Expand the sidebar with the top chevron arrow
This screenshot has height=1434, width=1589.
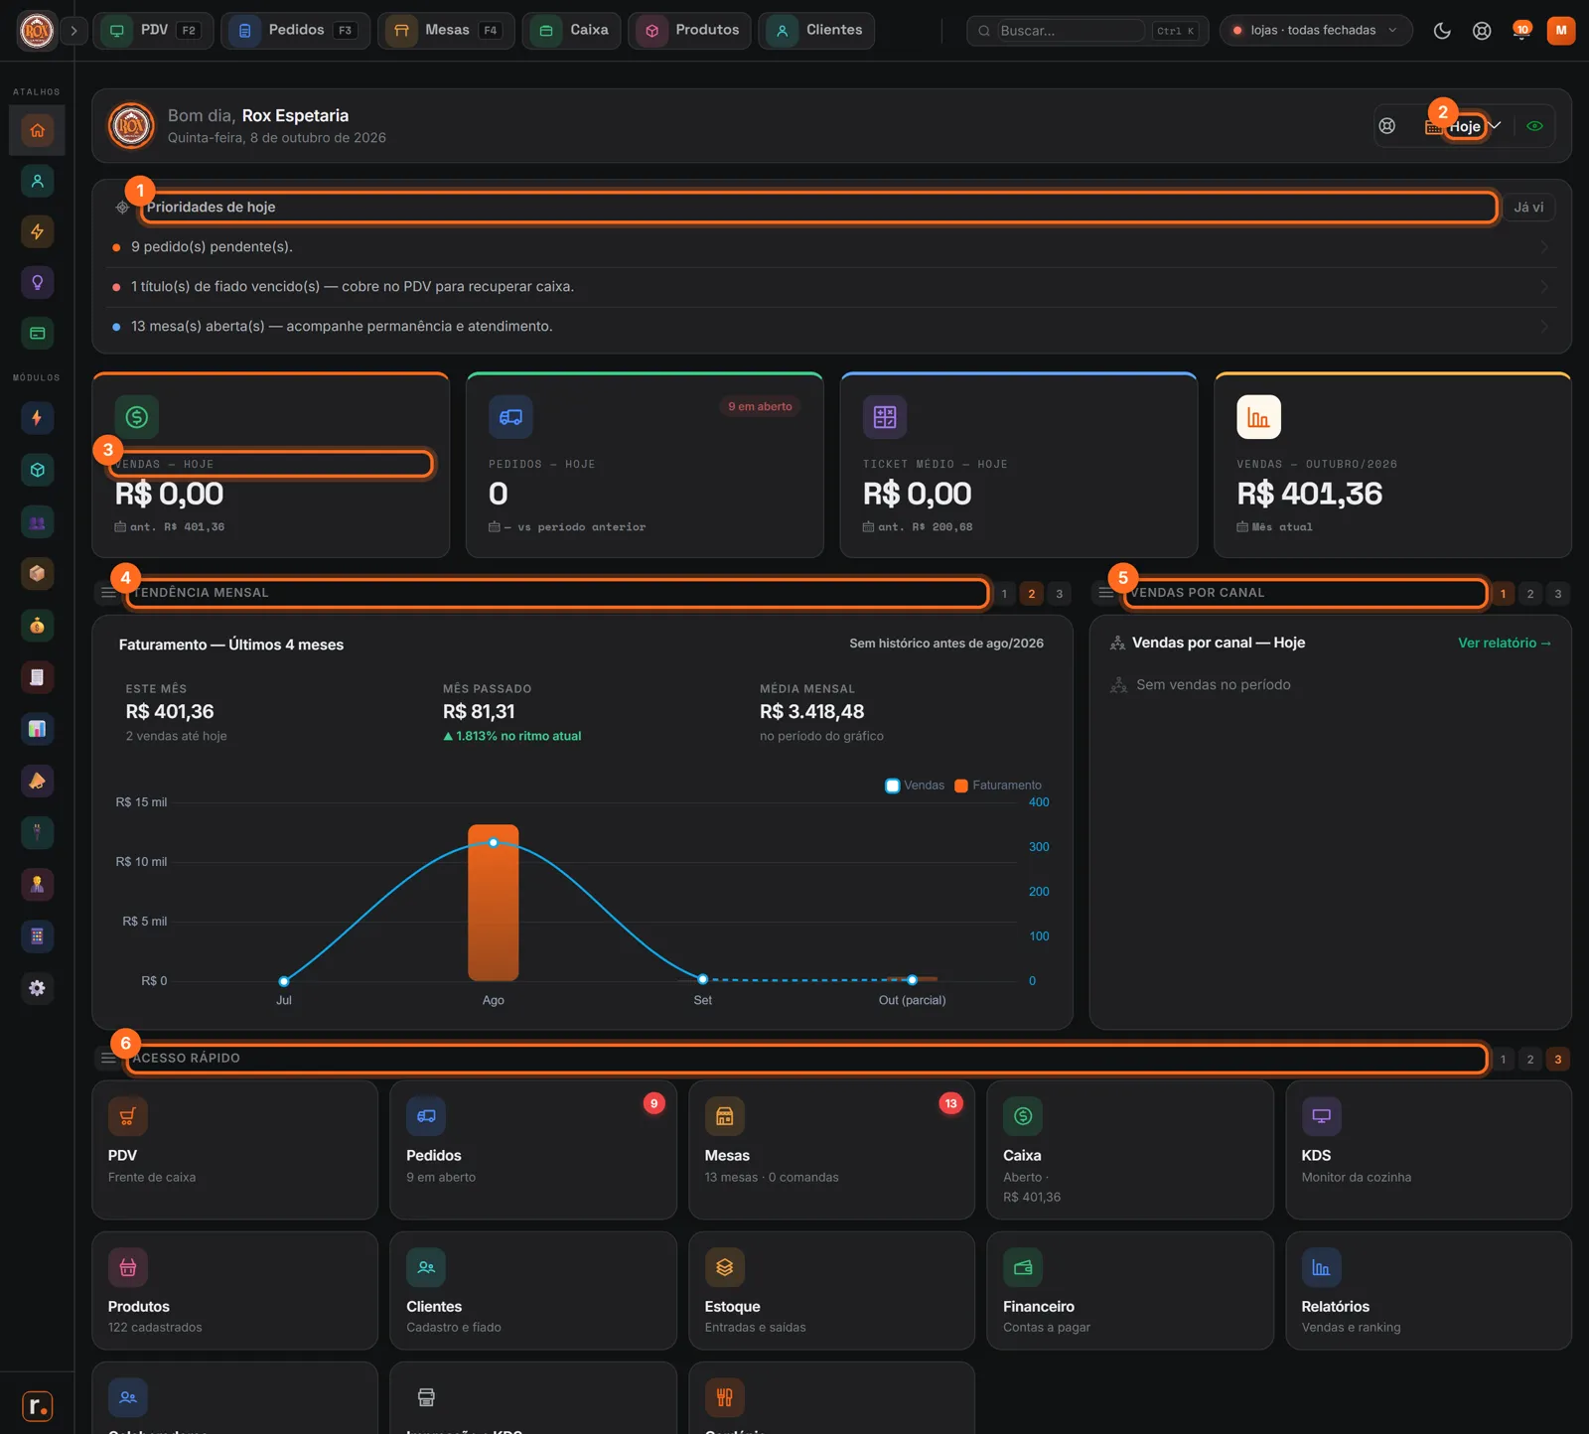point(73,31)
